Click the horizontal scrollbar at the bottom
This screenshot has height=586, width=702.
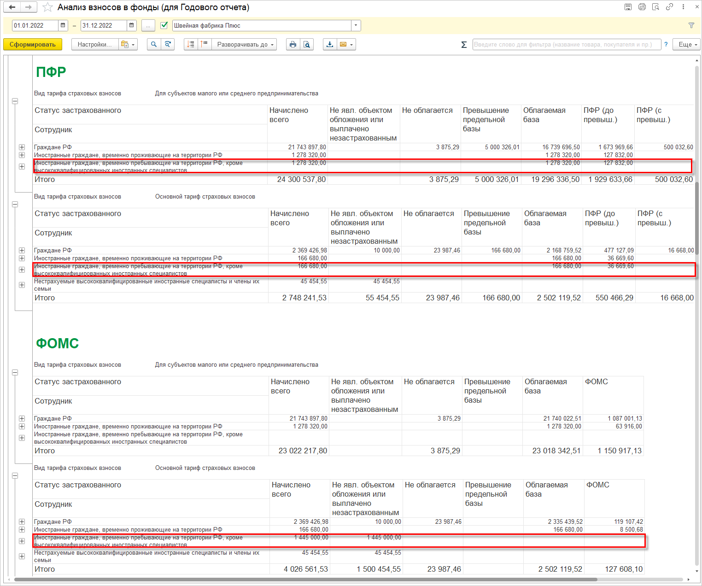click(x=305, y=580)
